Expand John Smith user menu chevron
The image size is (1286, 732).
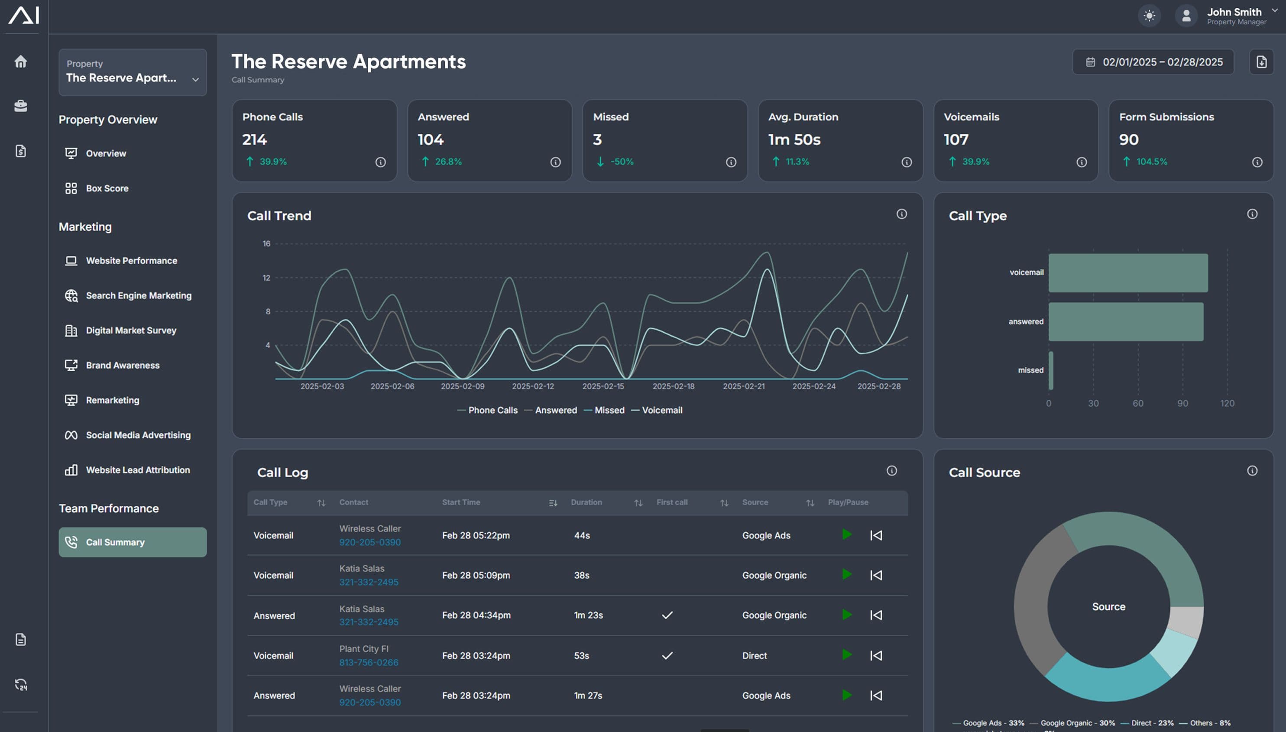1275,10
